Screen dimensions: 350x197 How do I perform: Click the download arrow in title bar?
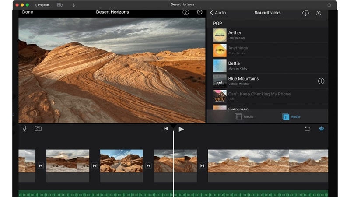pyautogui.click(x=73, y=5)
